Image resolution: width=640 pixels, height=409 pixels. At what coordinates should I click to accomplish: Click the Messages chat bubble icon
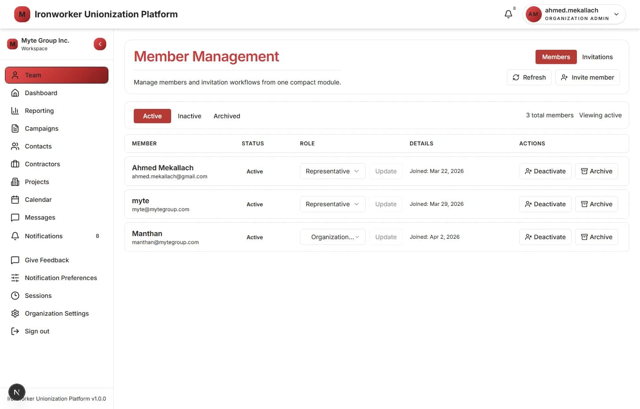click(x=15, y=217)
